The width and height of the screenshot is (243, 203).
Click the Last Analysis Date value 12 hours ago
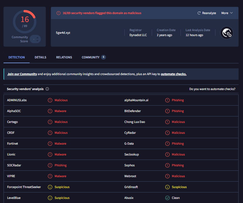click(194, 35)
